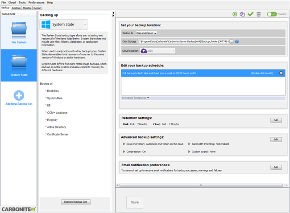The height and width of the screenshot is (213, 290).
Task: Click Boot files list item
Action: (53, 91)
